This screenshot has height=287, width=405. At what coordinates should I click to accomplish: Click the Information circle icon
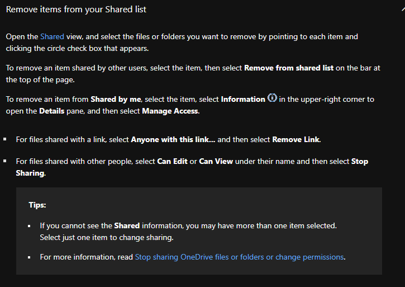tap(272, 98)
